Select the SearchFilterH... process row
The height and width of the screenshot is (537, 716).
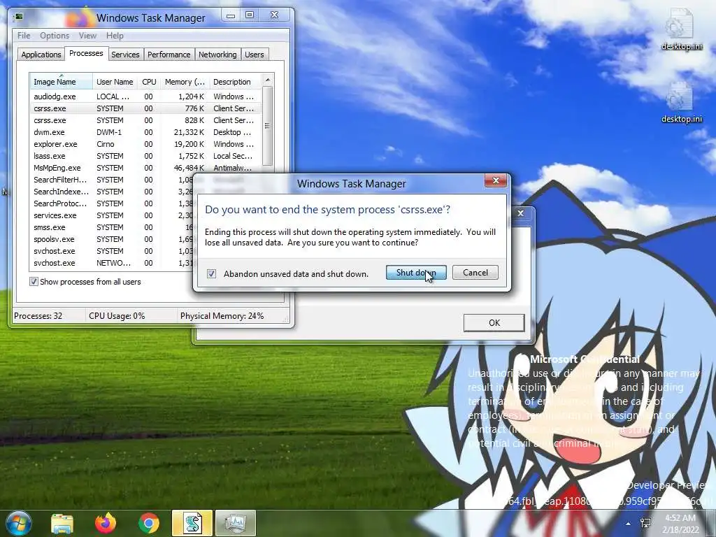111,180
